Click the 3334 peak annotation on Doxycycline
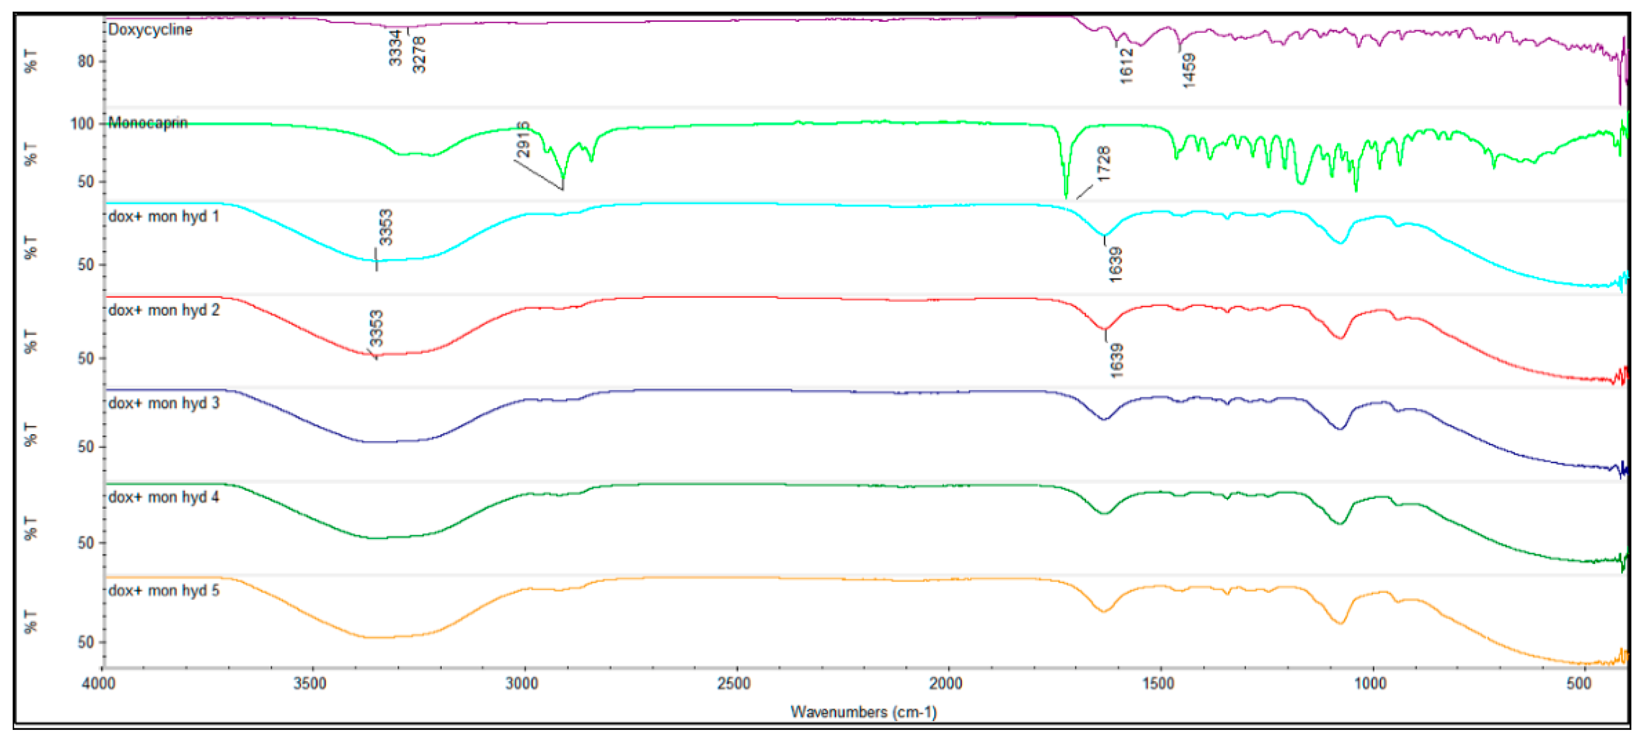 [396, 48]
